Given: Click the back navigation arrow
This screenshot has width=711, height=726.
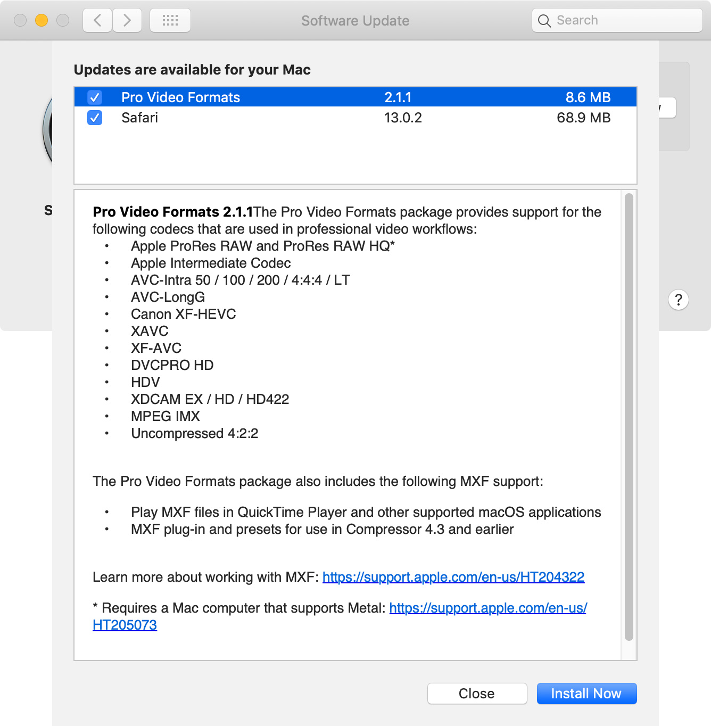Looking at the screenshot, I should point(97,21).
